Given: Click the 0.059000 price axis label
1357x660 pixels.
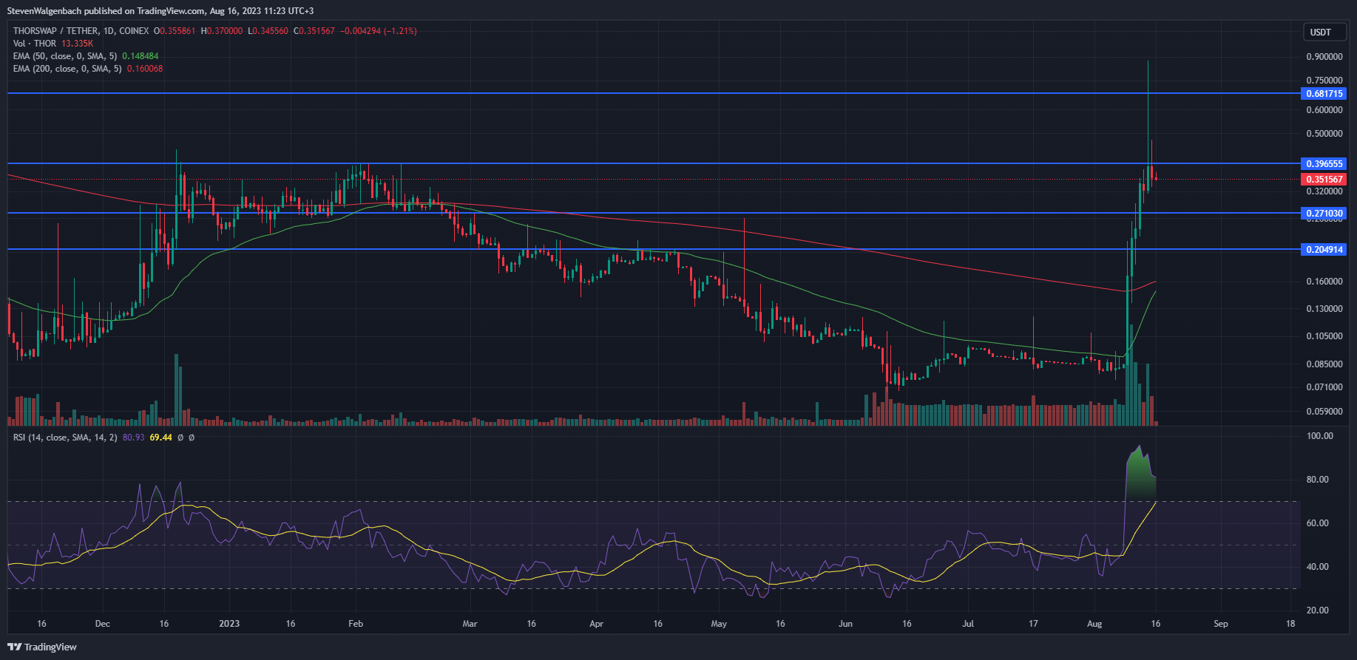Looking at the screenshot, I should click(x=1324, y=412).
